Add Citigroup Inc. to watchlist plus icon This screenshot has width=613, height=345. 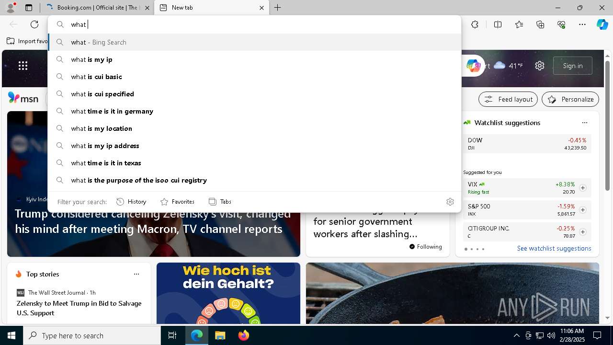pyautogui.click(x=583, y=232)
